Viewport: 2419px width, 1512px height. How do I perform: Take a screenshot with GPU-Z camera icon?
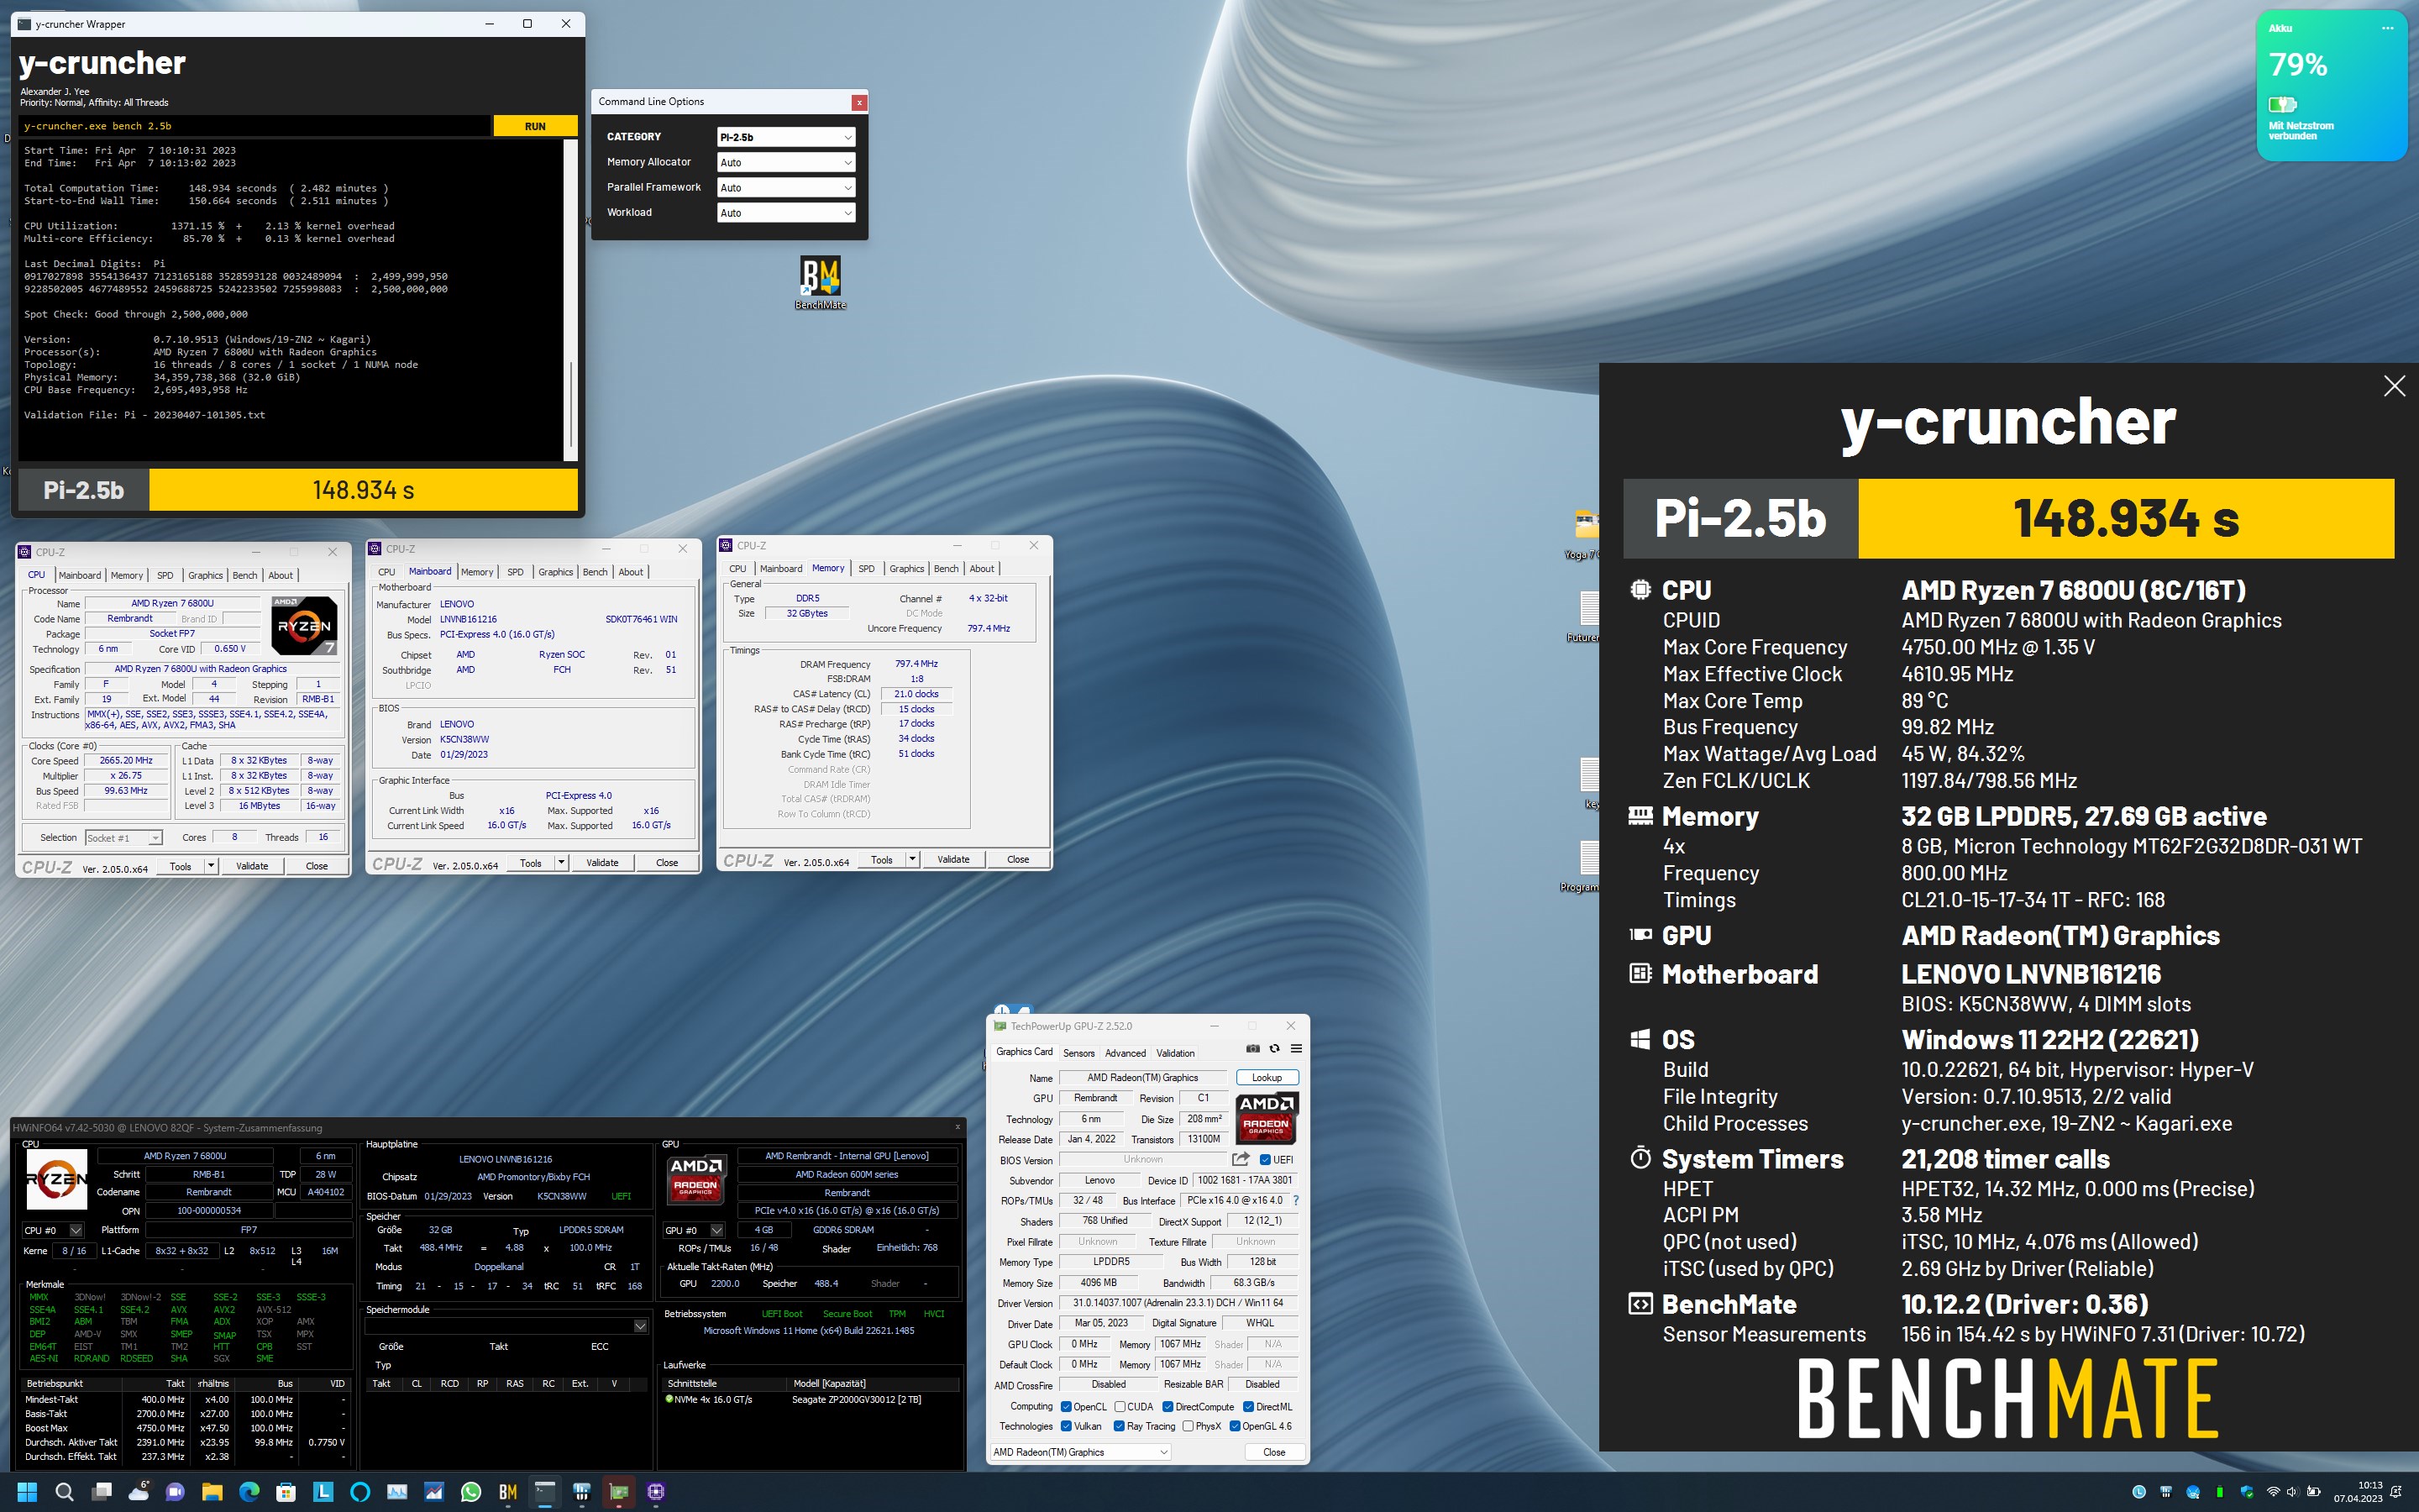click(1252, 1049)
